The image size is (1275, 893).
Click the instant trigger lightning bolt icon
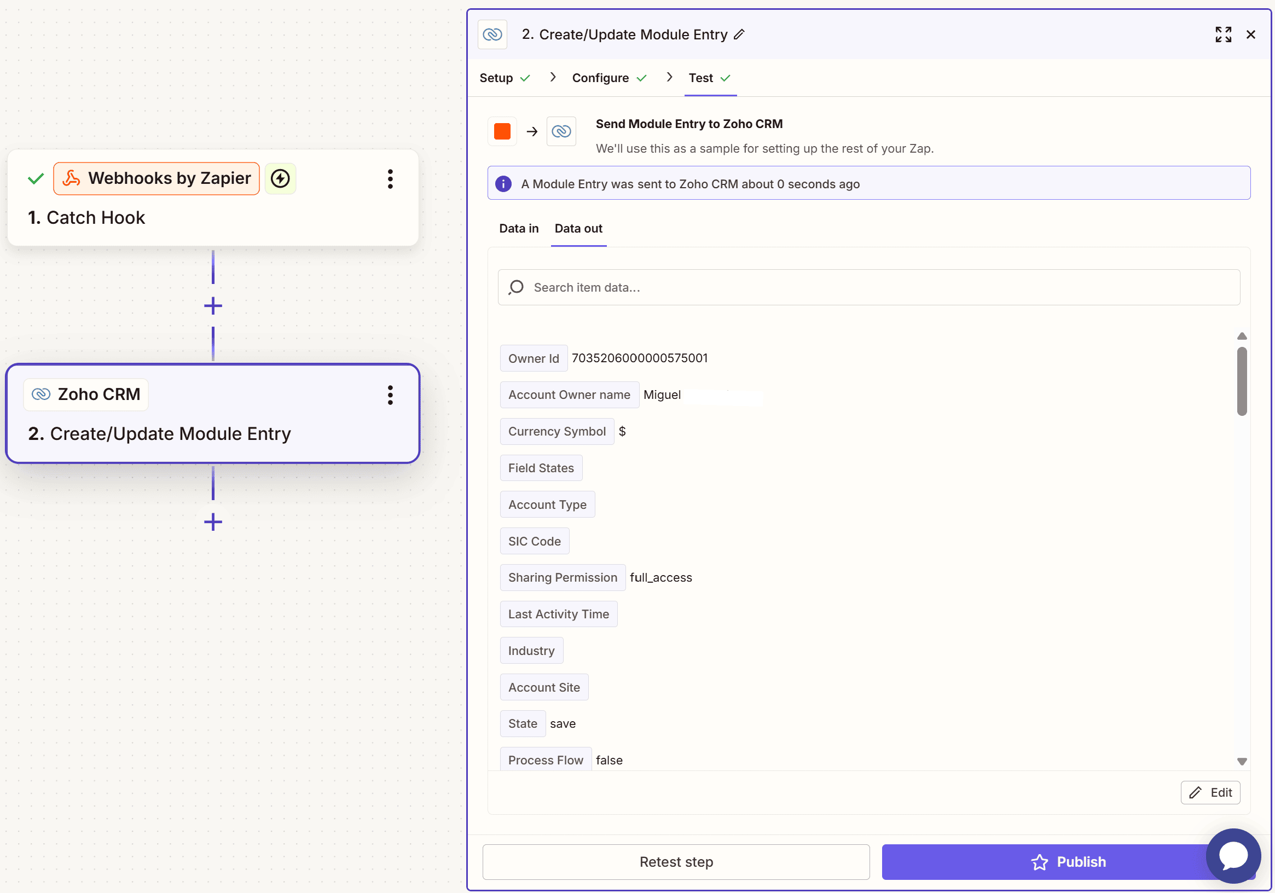point(280,179)
